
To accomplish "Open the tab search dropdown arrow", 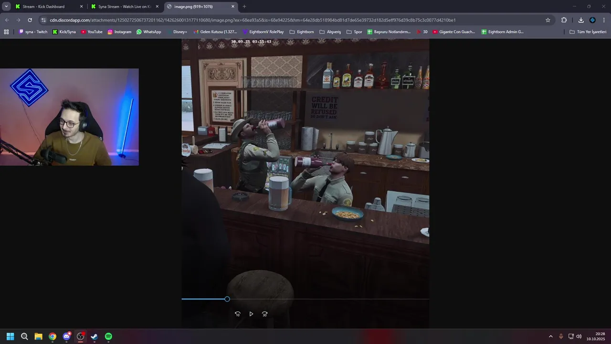I will coord(6,7).
